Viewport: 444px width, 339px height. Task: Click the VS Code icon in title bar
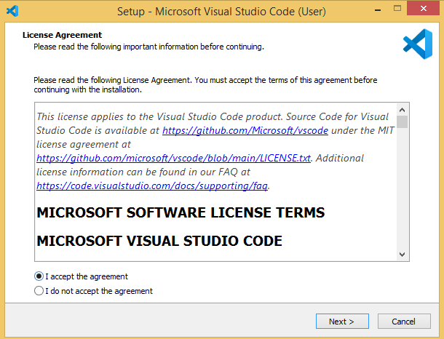(12, 11)
